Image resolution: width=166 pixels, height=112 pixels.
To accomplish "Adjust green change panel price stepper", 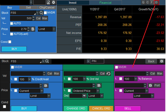I will tap(94, 86).
